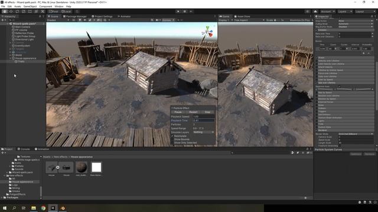Toggle the Shape module checkbox
This screenshot has width=378, height=212.
[x=317, y=58]
